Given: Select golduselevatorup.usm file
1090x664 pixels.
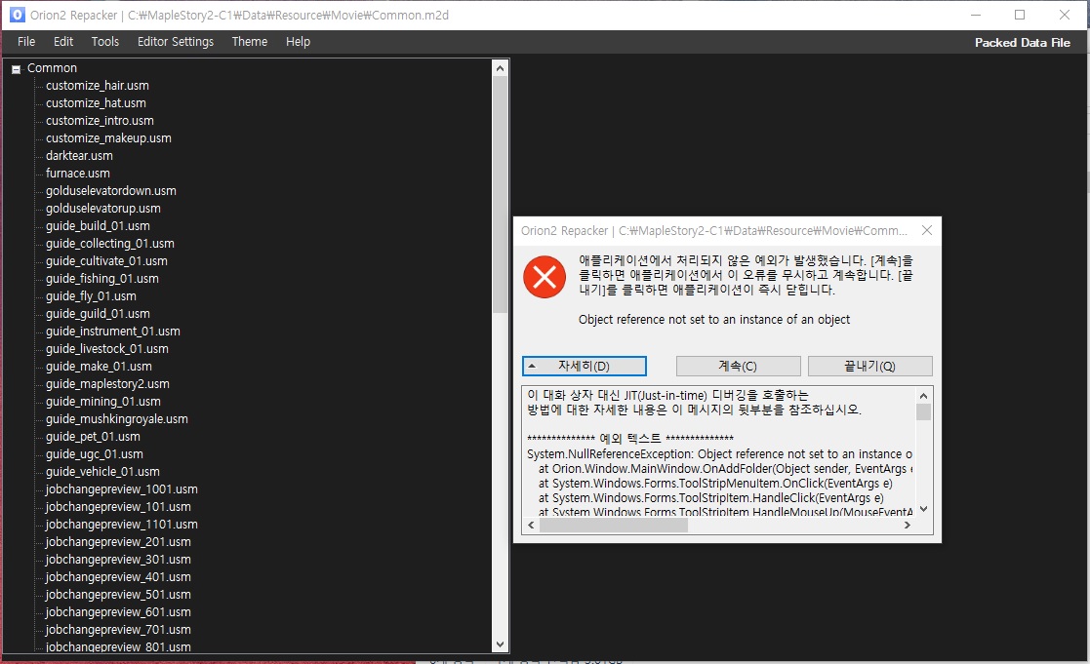Looking at the screenshot, I should point(102,209).
